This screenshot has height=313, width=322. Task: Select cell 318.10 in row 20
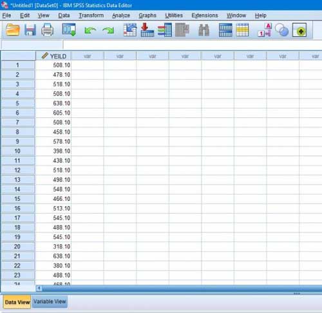click(x=53, y=247)
